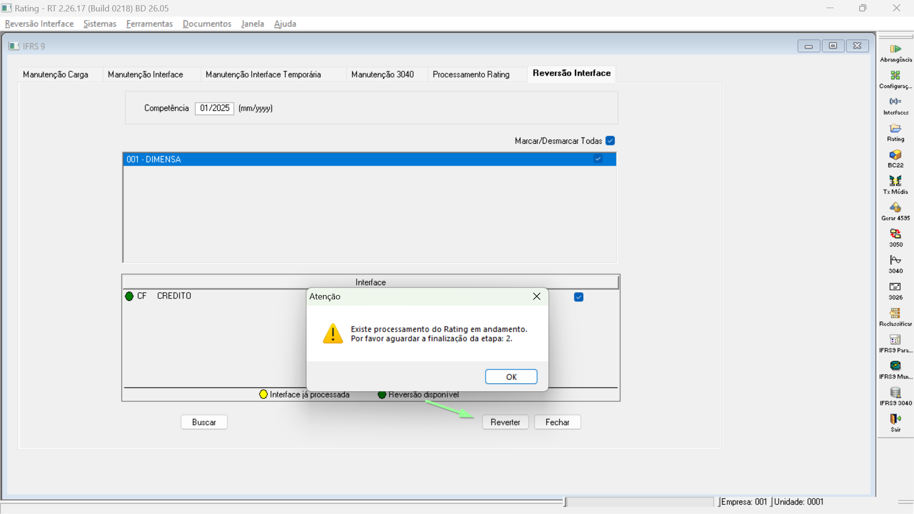Open the Ferramentas menu
Viewport: 914px width, 514px height.
pyautogui.click(x=149, y=24)
